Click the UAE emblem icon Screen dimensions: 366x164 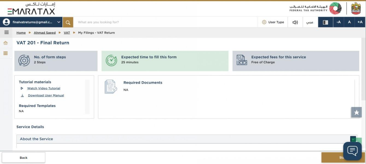coord(356,8)
